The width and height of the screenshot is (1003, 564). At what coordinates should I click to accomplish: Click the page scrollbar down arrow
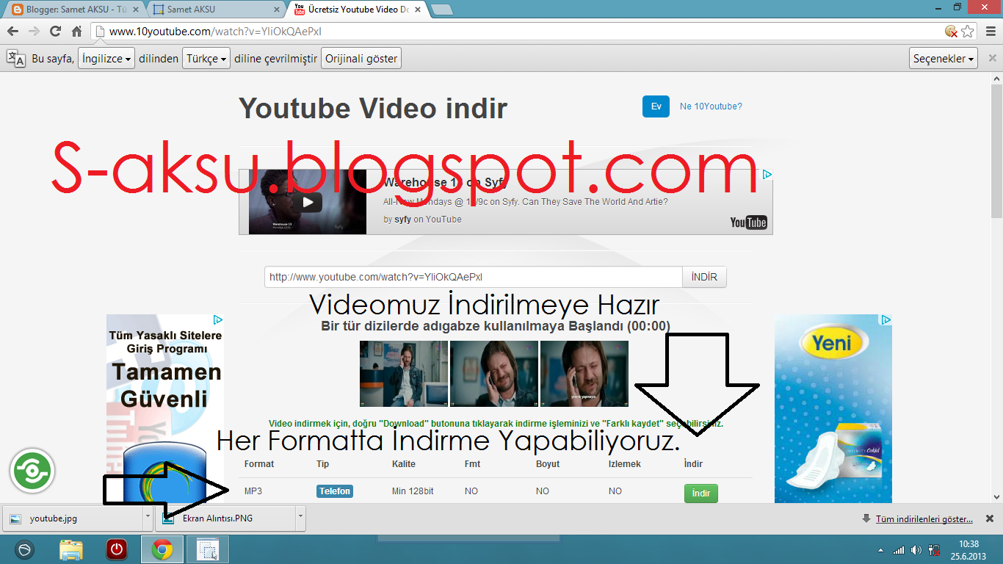(x=996, y=496)
